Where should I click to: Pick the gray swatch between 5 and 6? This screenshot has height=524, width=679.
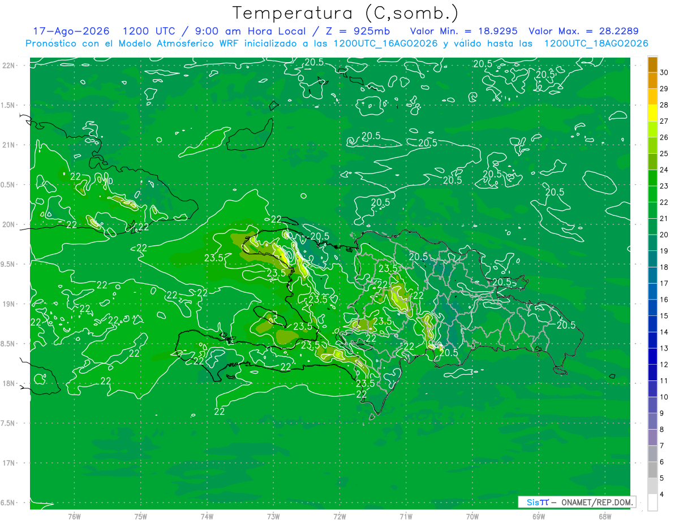[x=652, y=470]
